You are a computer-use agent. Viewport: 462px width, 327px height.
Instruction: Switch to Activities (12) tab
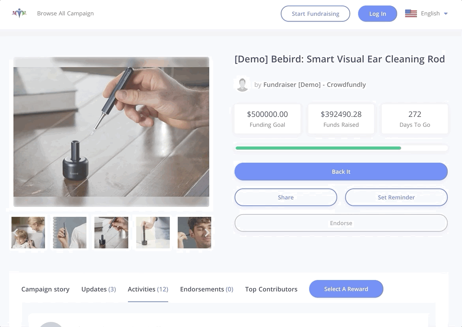pos(148,289)
